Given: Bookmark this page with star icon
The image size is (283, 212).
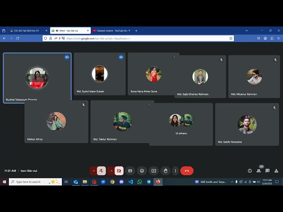Looking at the screenshot, I should (x=231, y=38).
